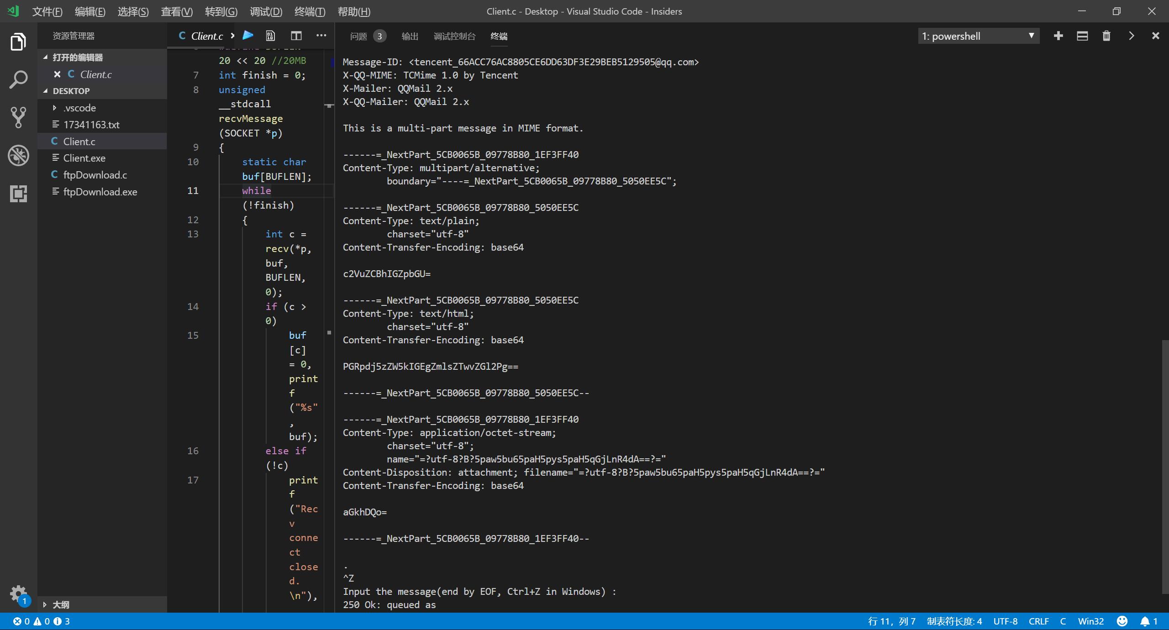This screenshot has width=1169, height=630.
Task: Open ftpDownload.c in the explorer
Action: (95, 175)
